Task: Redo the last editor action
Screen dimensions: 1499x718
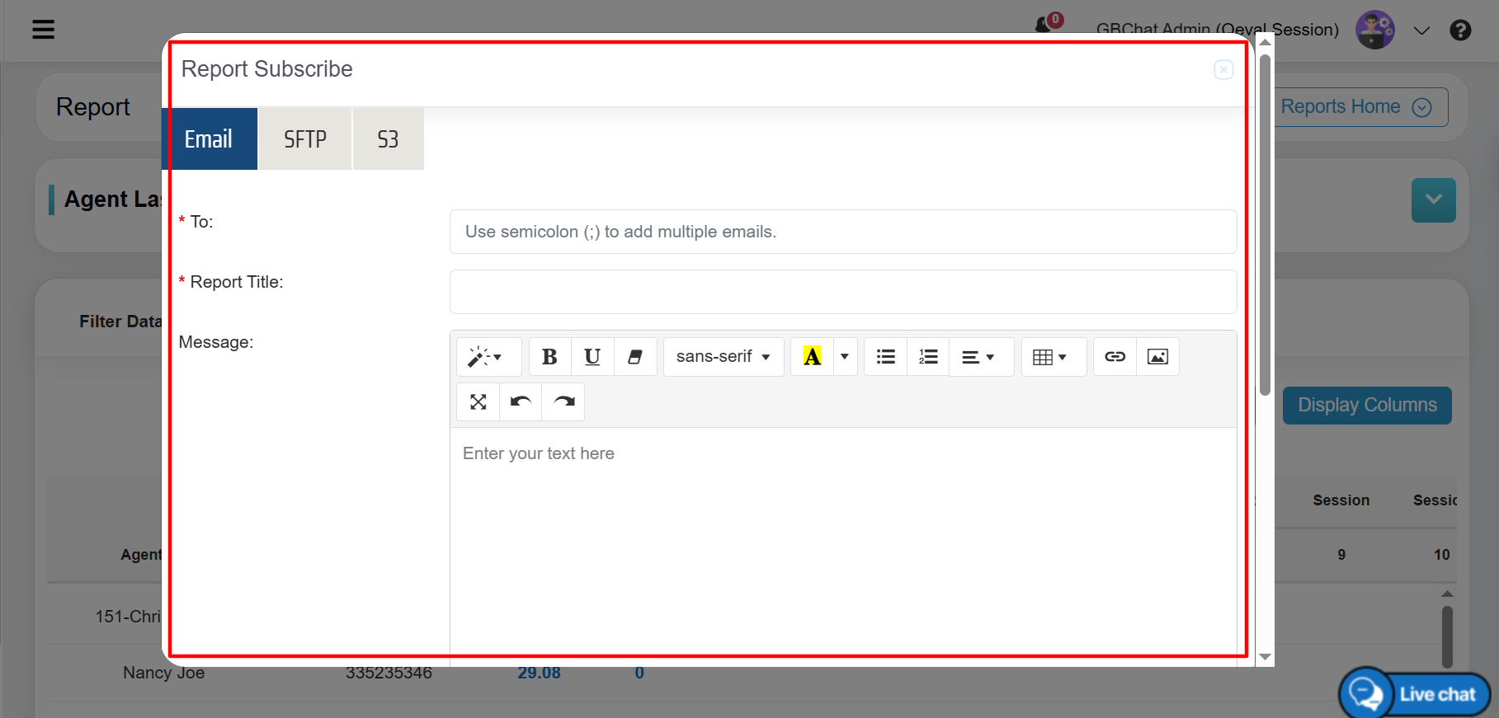Action: [x=563, y=402]
